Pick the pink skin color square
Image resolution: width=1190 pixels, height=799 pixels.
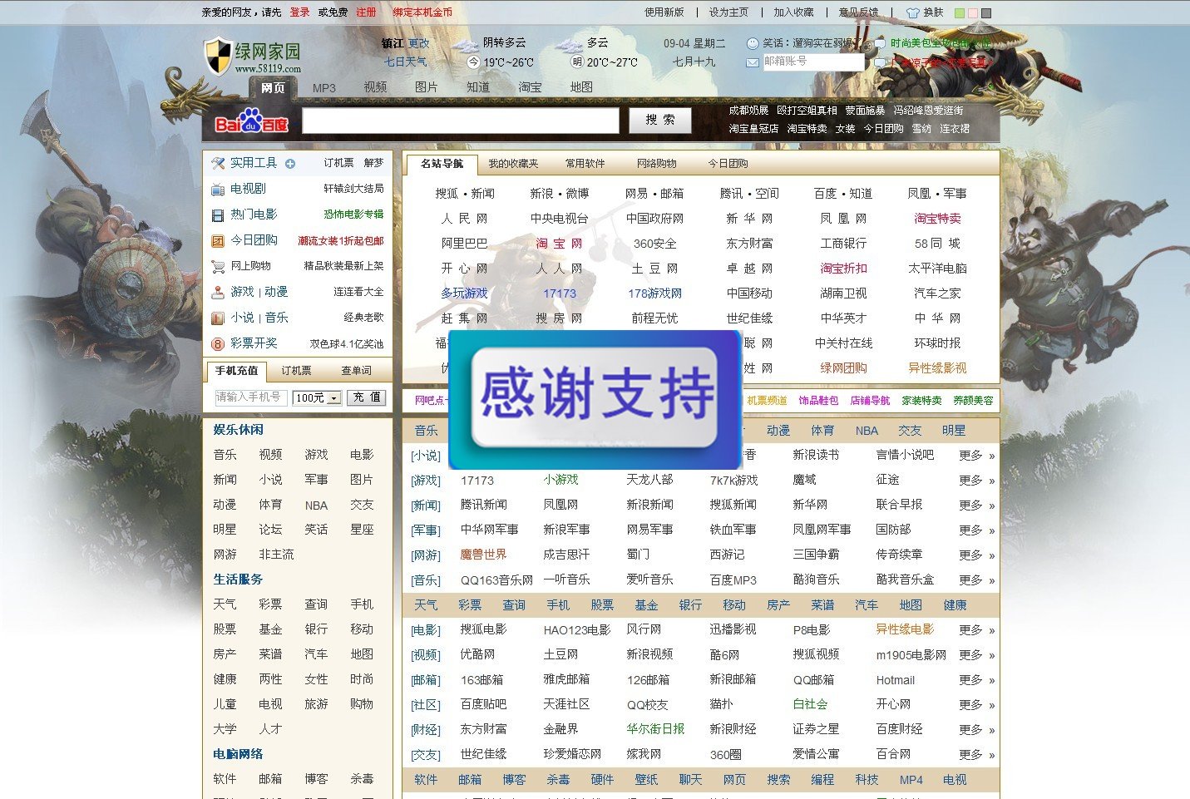tap(973, 13)
